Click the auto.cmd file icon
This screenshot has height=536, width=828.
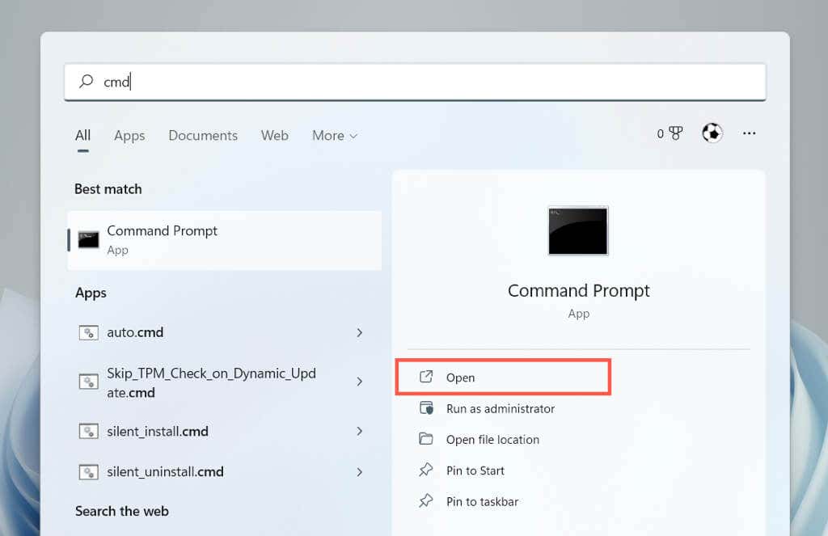[x=89, y=333]
